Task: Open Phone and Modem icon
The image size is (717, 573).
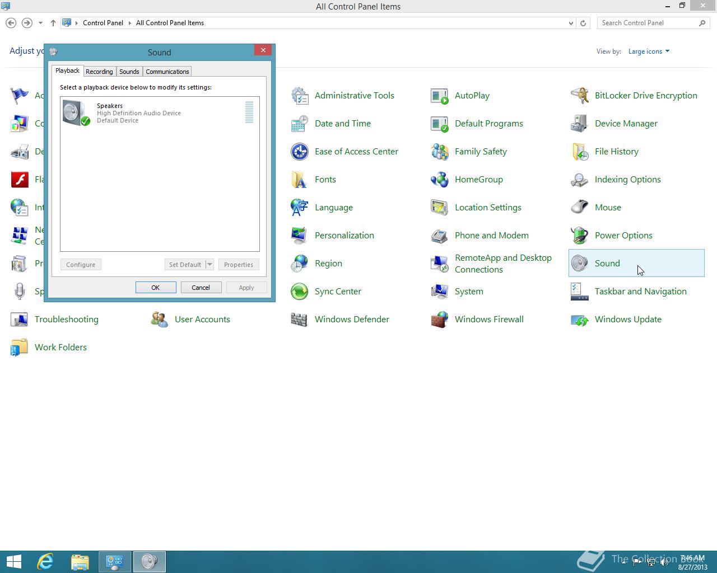Action: tap(440, 236)
